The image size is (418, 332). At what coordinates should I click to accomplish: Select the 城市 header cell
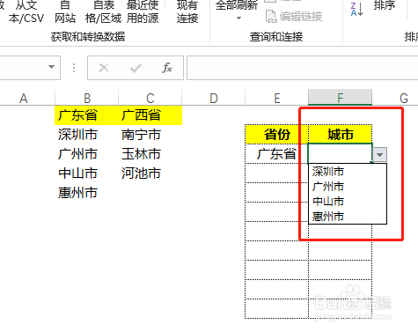[341, 135]
